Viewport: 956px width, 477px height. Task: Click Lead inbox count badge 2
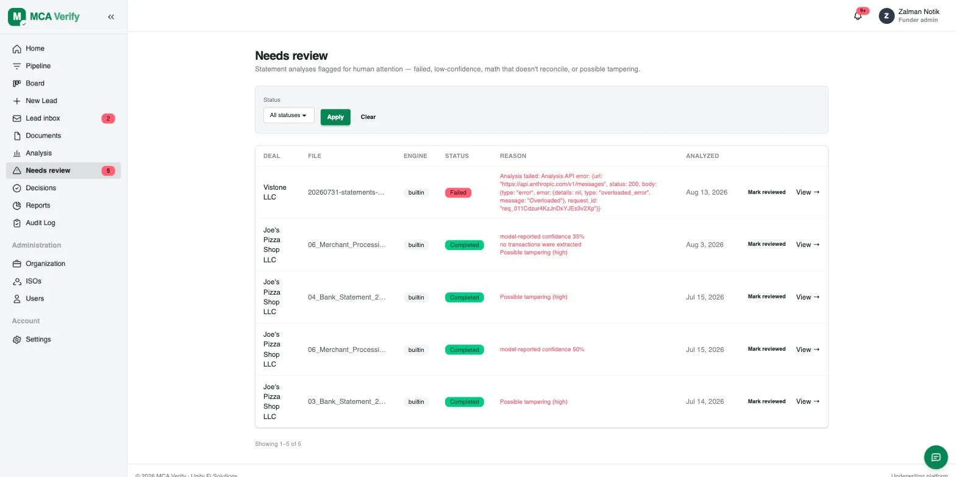click(108, 118)
